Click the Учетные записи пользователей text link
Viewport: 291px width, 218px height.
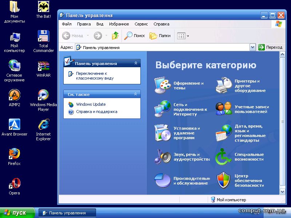click(252, 109)
